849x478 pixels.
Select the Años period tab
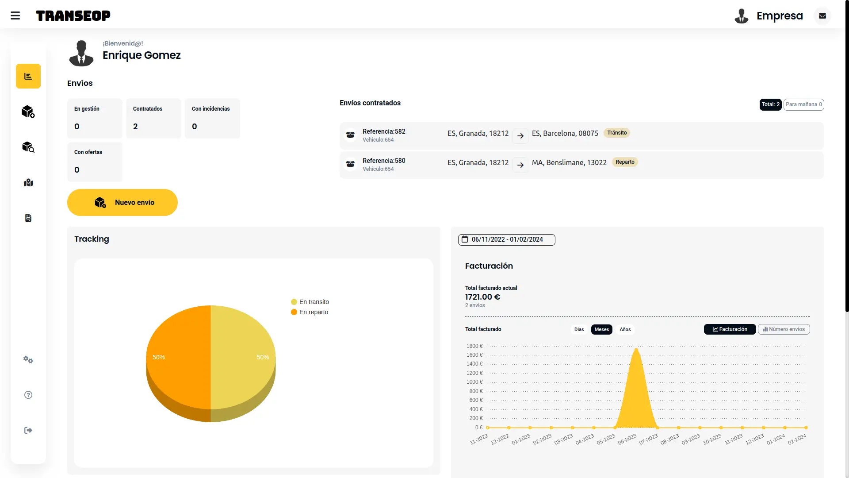(625, 329)
